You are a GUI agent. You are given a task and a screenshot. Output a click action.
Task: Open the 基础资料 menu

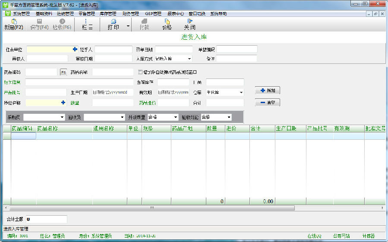[x=44, y=14]
